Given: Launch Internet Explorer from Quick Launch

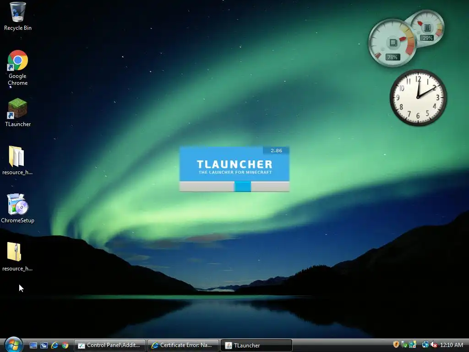Looking at the screenshot, I should pyautogui.click(x=55, y=346).
